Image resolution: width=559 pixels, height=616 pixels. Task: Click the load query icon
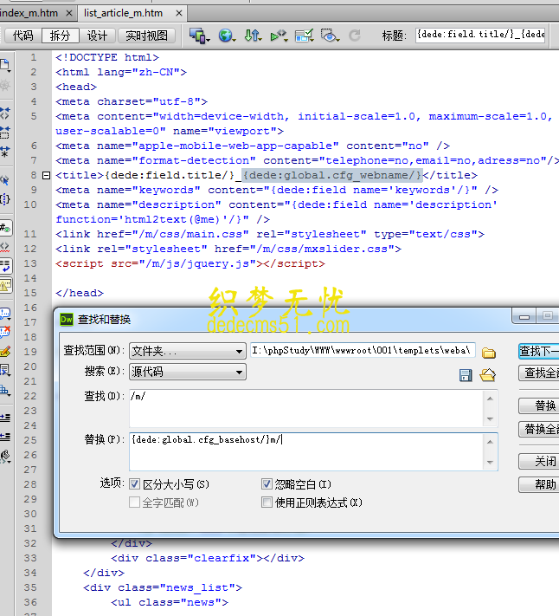(x=487, y=374)
